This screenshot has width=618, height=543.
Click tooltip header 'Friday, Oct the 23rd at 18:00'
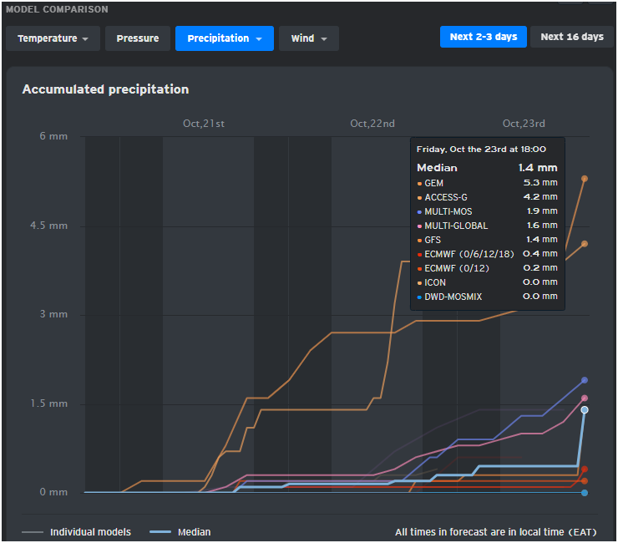pos(481,149)
